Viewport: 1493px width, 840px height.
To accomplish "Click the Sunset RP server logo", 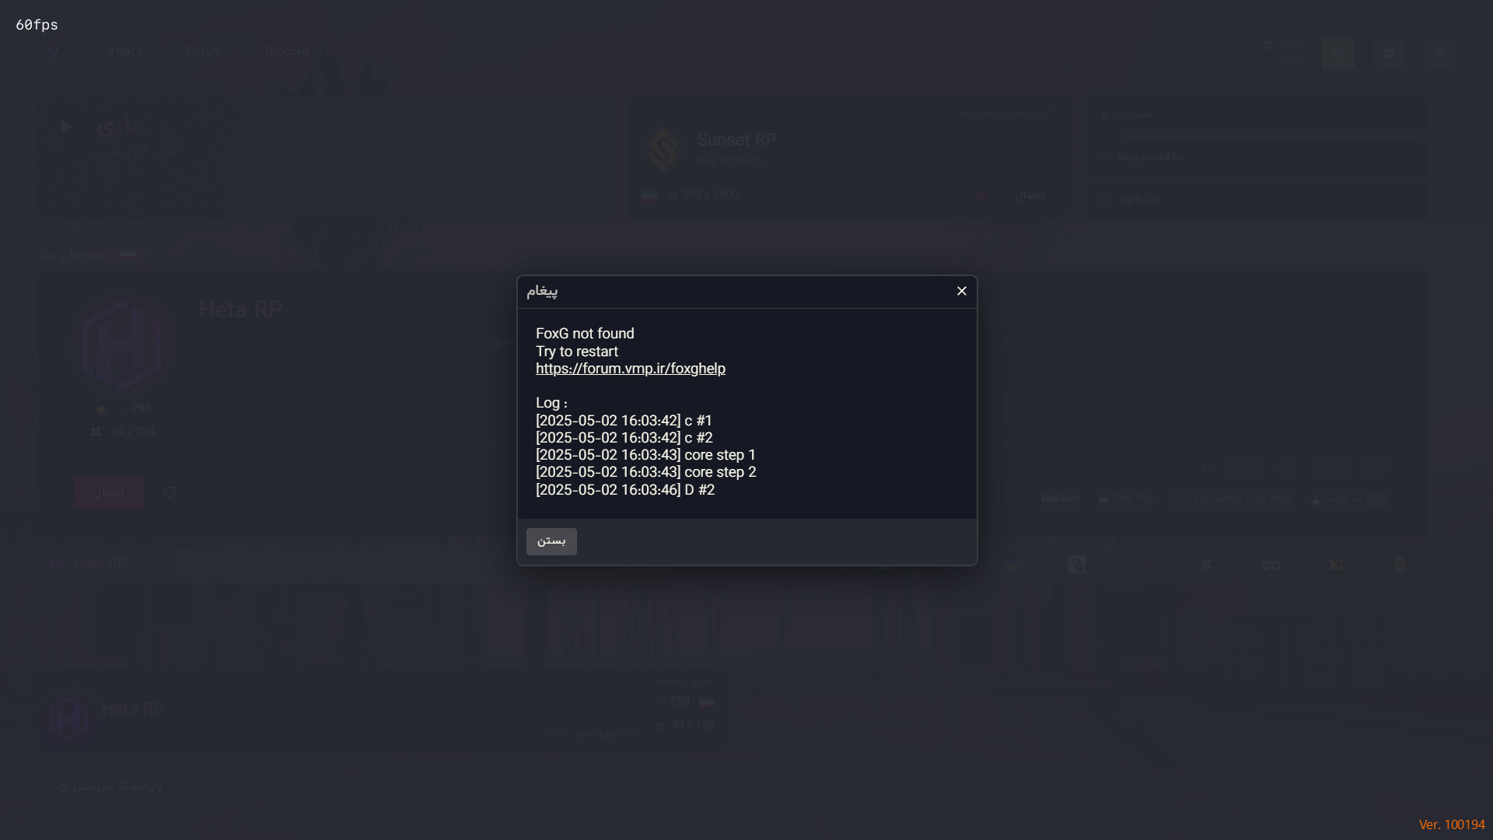I will (x=663, y=149).
